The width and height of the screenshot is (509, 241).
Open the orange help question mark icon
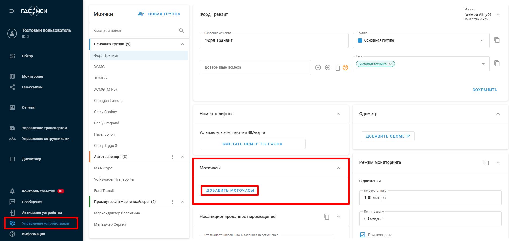345,68
